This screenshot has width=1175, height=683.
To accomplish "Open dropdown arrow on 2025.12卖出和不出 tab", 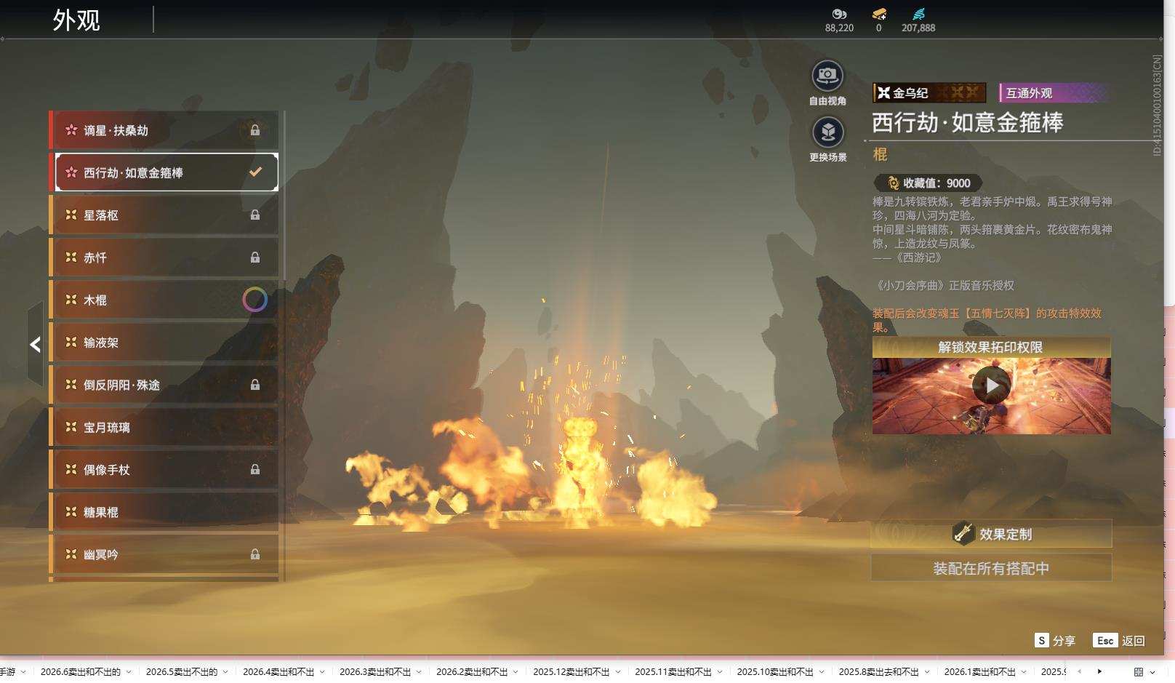I will pos(618,672).
